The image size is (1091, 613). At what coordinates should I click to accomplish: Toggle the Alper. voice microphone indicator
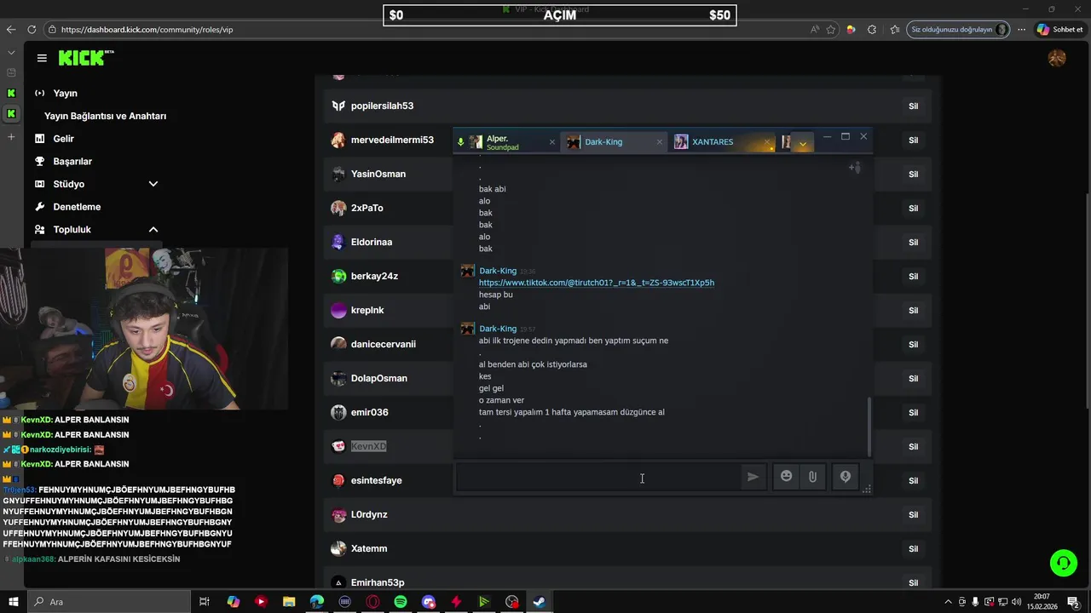(460, 142)
